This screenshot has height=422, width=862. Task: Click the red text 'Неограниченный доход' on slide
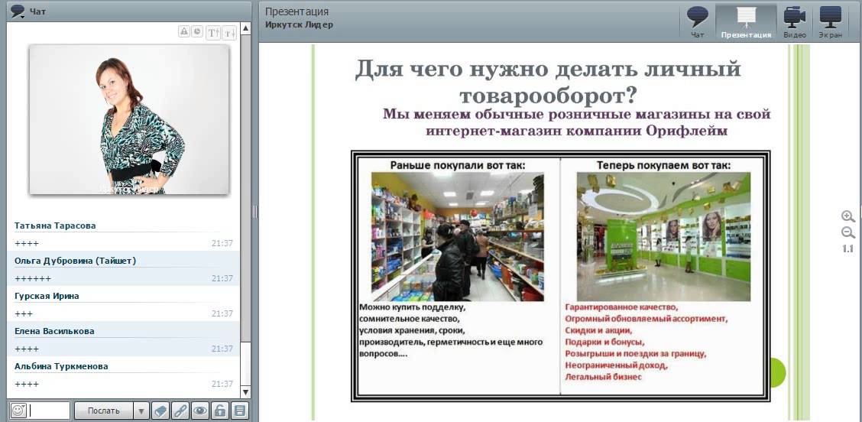tap(616, 365)
